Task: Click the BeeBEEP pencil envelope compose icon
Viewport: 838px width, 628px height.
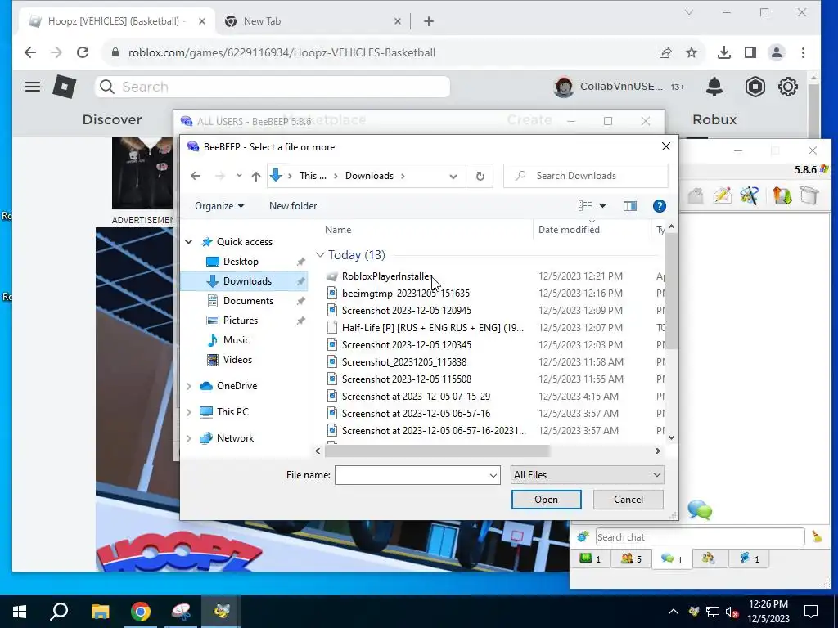Action: pyautogui.click(x=722, y=196)
